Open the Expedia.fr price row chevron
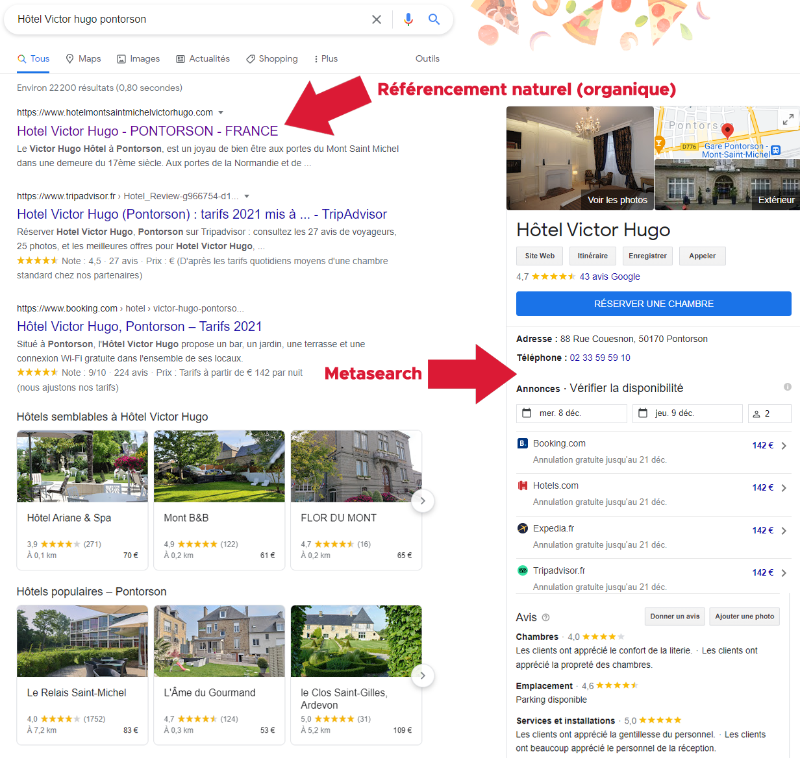The height and width of the screenshot is (758, 800). [784, 531]
